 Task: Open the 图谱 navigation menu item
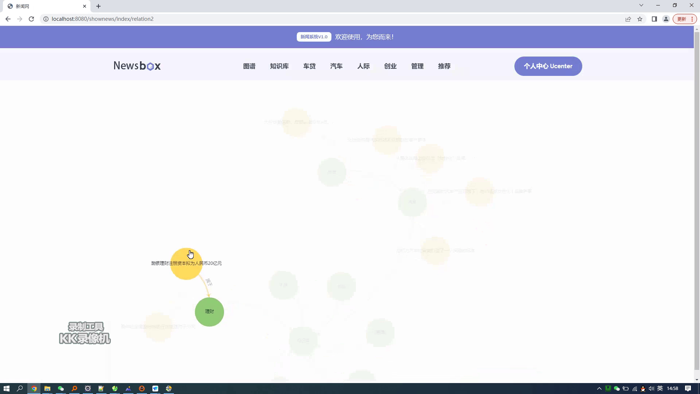tap(249, 66)
